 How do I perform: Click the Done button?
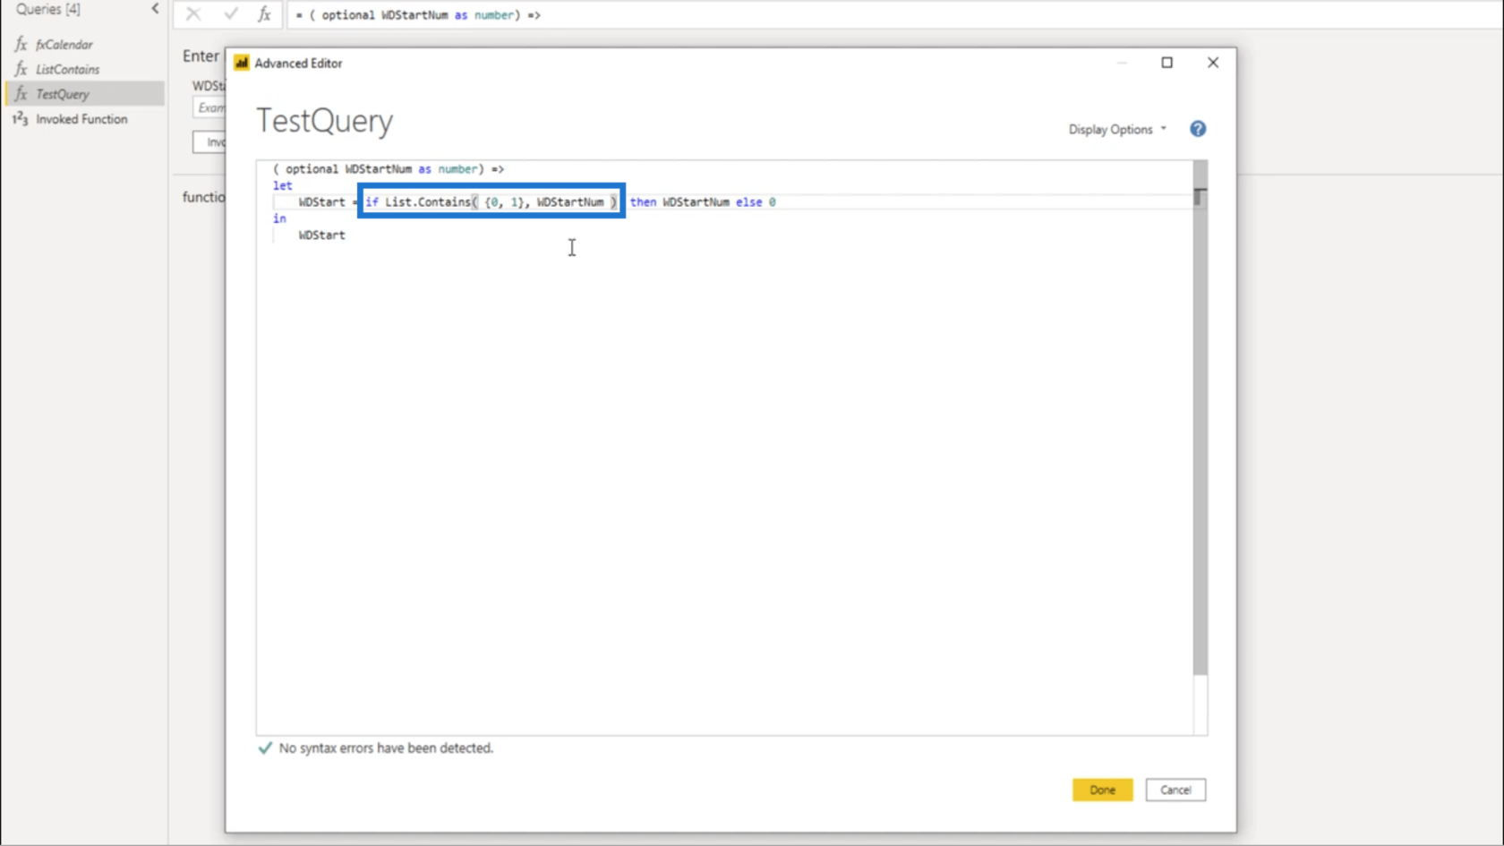[x=1102, y=790]
